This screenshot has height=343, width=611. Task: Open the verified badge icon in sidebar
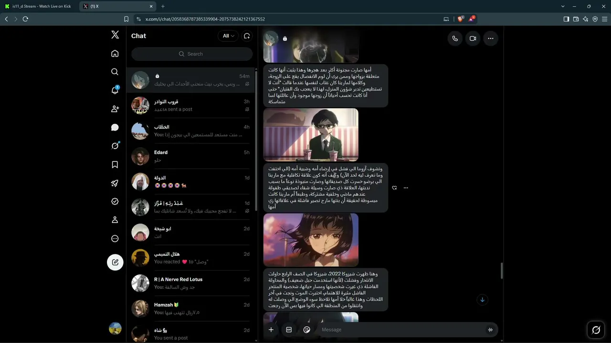point(115,202)
